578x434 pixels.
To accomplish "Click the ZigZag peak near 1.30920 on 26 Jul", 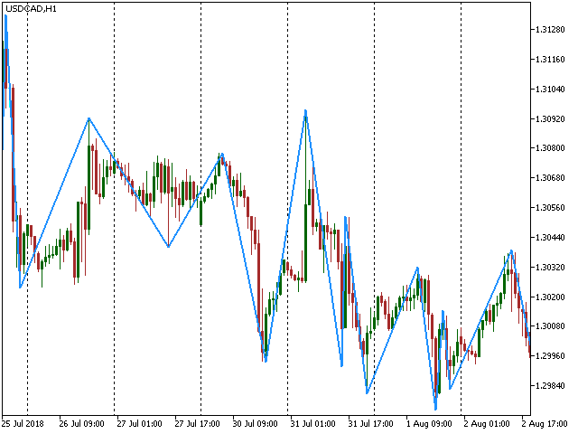I will point(89,118).
